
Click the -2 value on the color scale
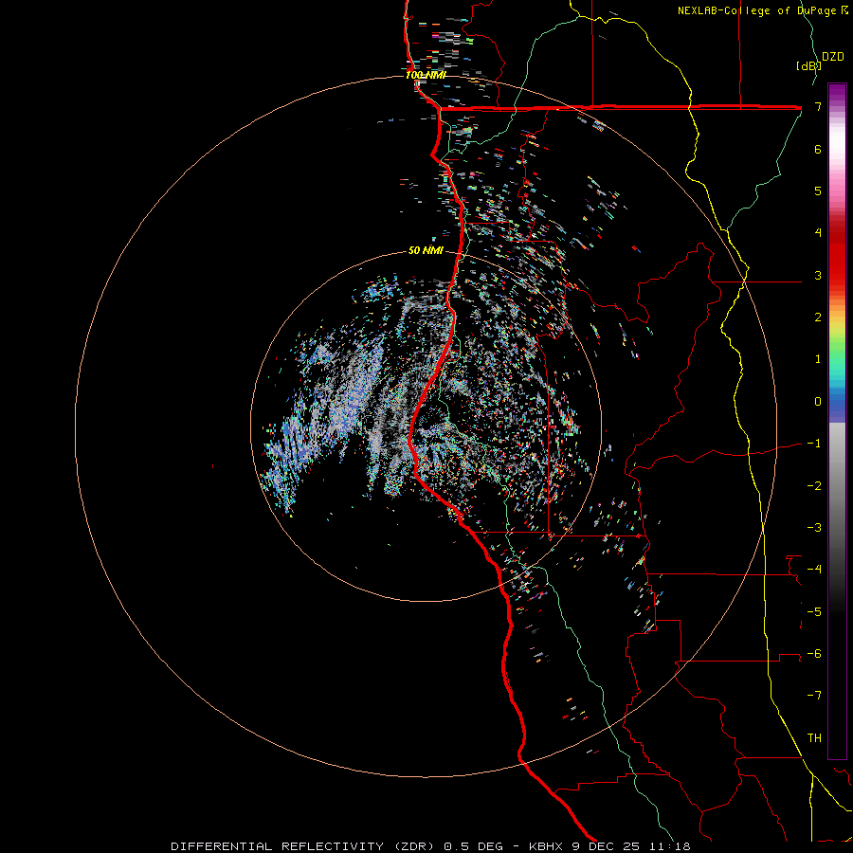tap(814, 486)
